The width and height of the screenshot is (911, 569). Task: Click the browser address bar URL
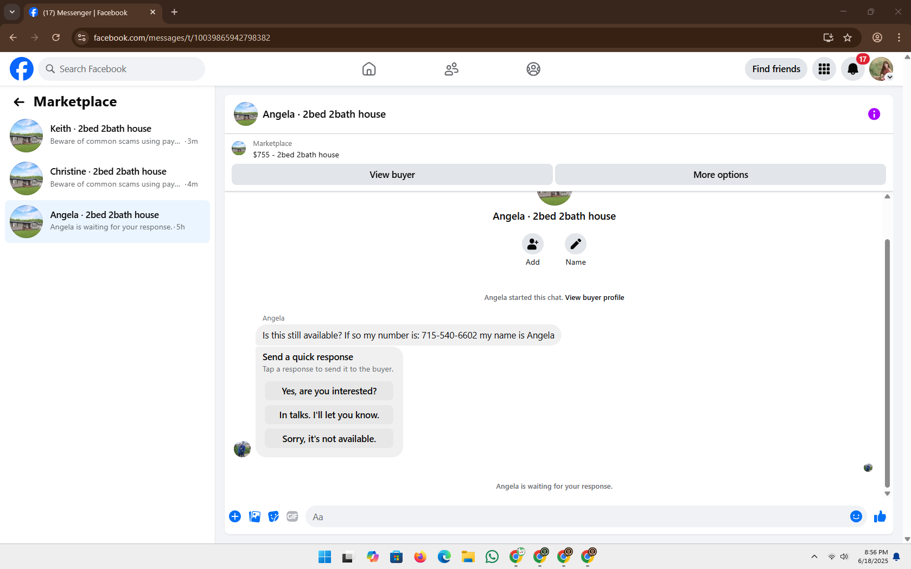(x=182, y=38)
